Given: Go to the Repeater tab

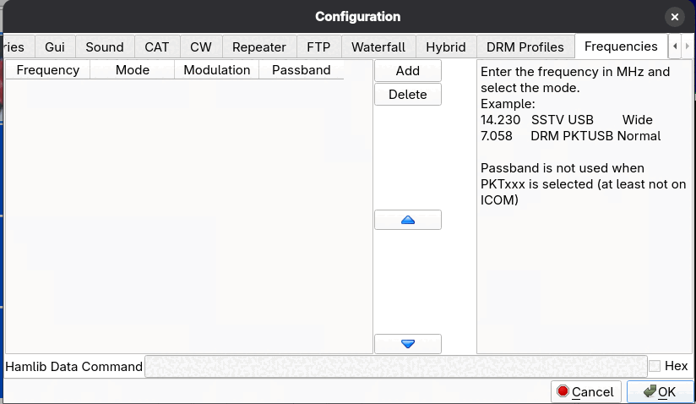Looking at the screenshot, I should (258, 47).
